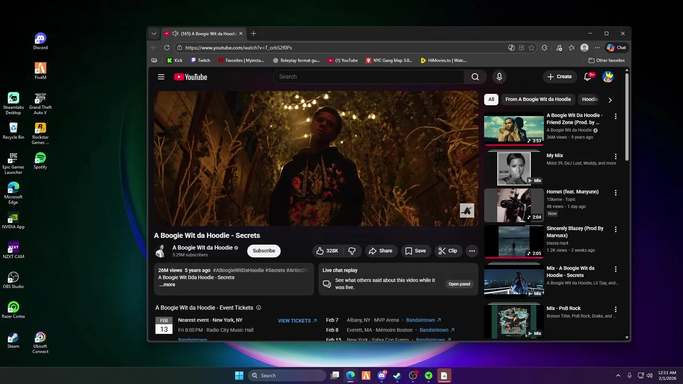Viewport: 683px width, 384px height.
Task: Open the tab actions dropdown in Edge
Action: (x=154, y=34)
